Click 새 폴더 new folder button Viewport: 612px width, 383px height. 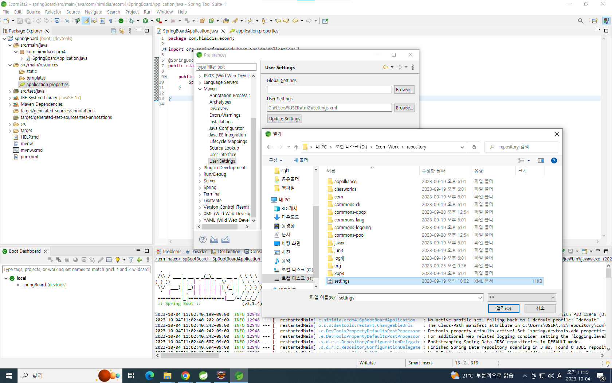click(x=301, y=160)
